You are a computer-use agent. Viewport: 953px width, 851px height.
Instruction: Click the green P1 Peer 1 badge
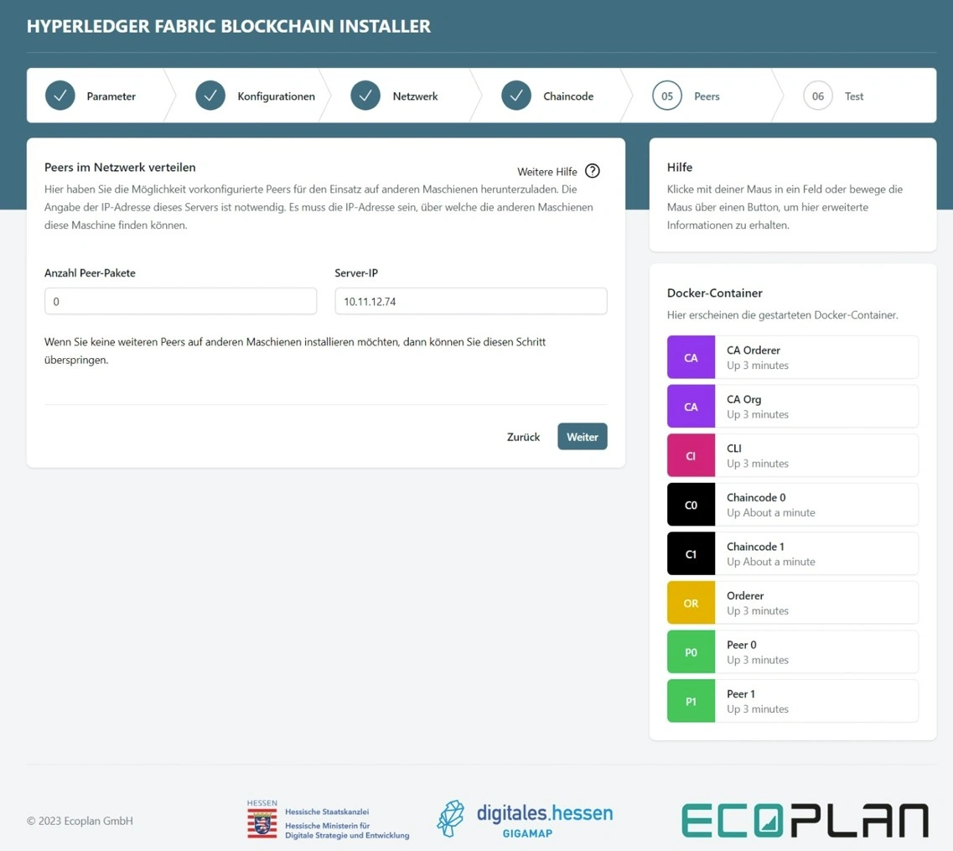coord(691,701)
